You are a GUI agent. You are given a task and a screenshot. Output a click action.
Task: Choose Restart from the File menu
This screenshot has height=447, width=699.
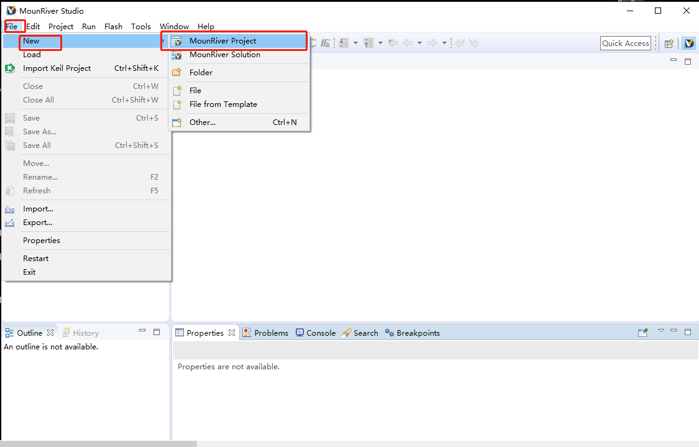[86, 259]
